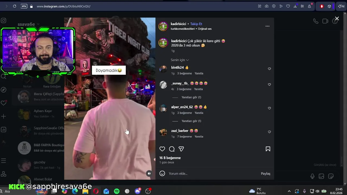The image size is (347, 195).
Task: Expand replies under _sunay__tb_'s comment
Action: (191, 97)
